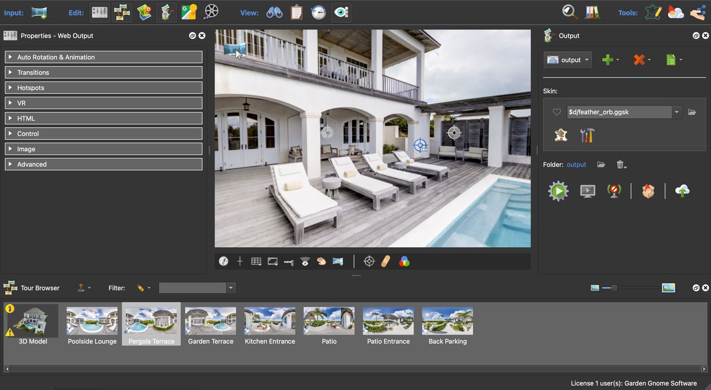711x390 pixels.
Task: Open the Tour Browser Filter combo box
Action: [197, 288]
